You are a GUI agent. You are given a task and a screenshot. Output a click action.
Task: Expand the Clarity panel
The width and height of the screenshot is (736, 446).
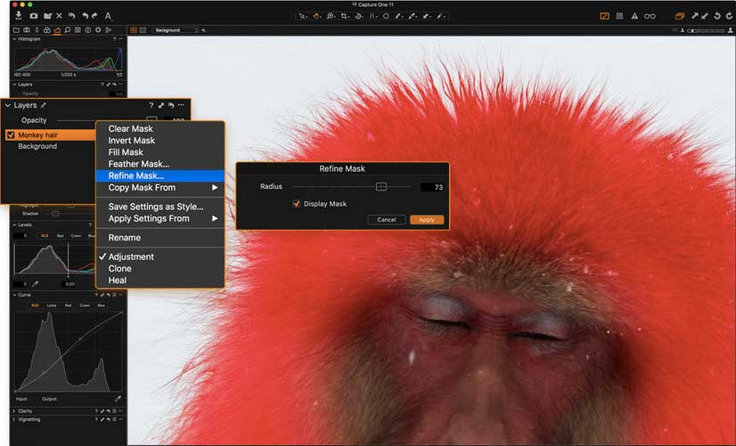tap(14, 410)
